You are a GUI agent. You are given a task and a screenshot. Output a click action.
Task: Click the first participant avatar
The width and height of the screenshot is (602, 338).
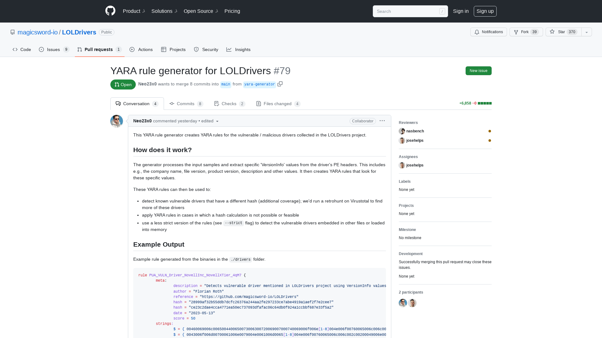click(x=403, y=303)
